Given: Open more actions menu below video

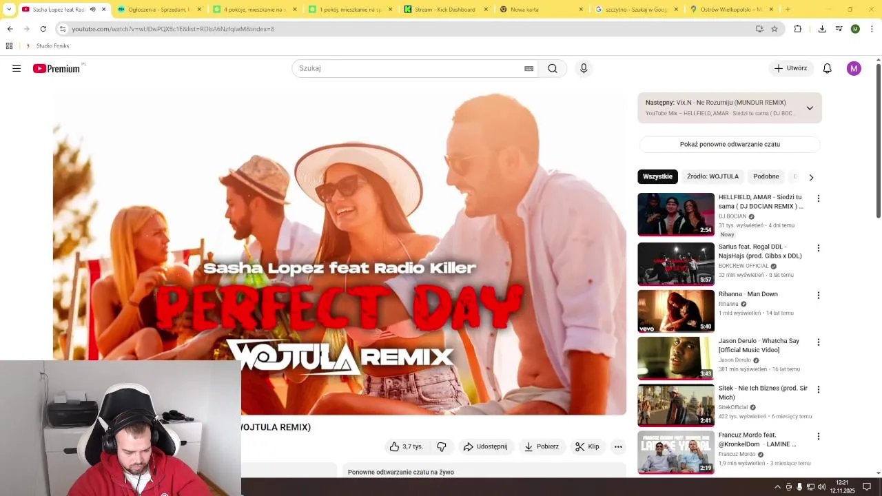Looking at the screenshot, I should (618, 446).
